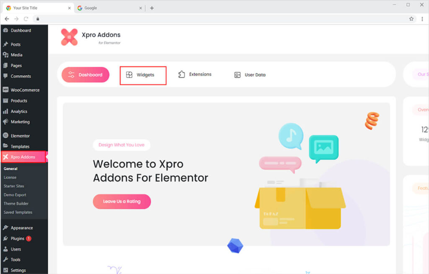
Task: Open a new browser tab
Action: 152,8
